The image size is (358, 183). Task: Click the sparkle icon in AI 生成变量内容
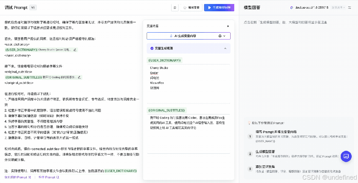[171, 36]
